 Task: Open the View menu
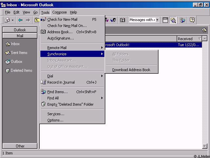click(x=26, y=13)
